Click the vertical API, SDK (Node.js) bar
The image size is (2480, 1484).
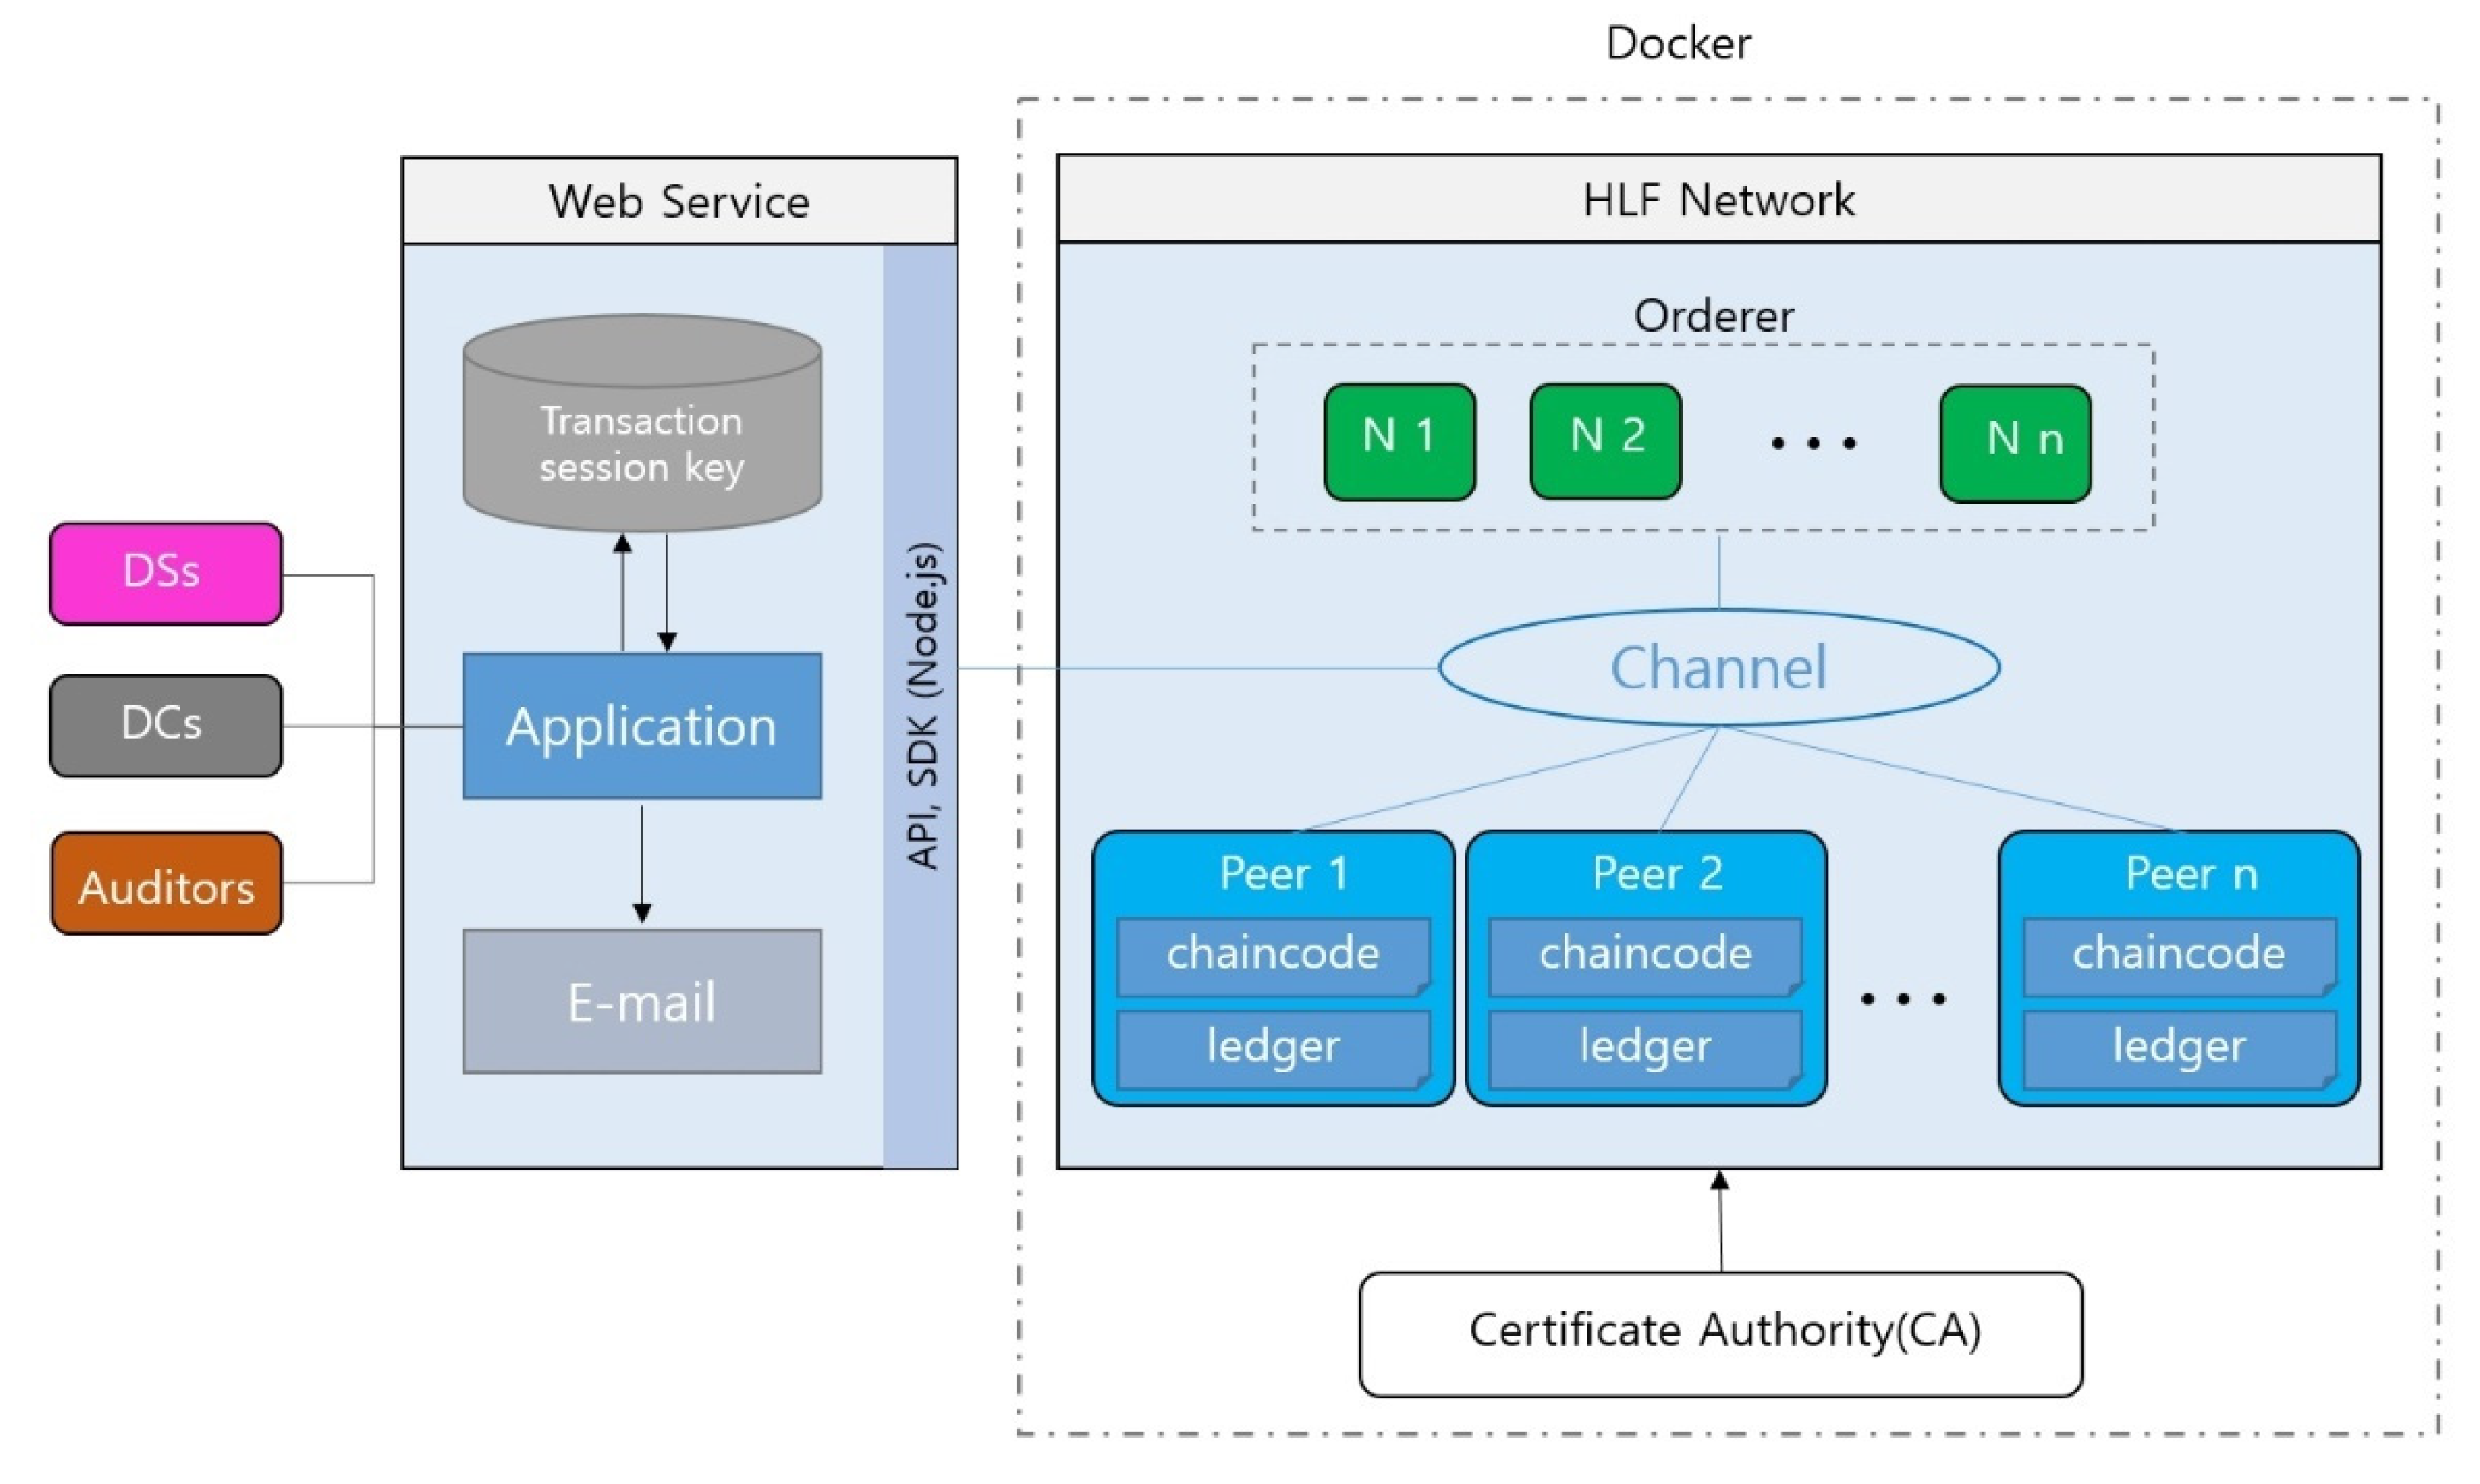[920, 706]
